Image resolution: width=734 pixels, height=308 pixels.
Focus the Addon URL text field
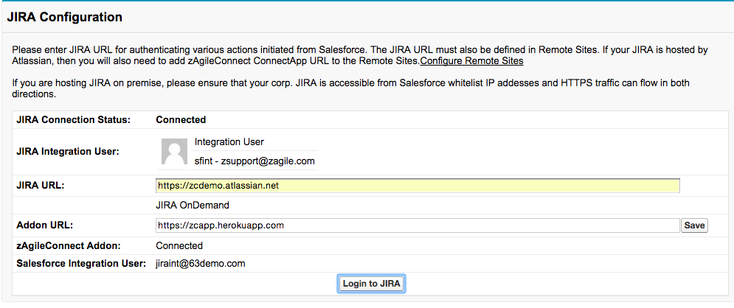pyautogui.click(x=417, y=225)
